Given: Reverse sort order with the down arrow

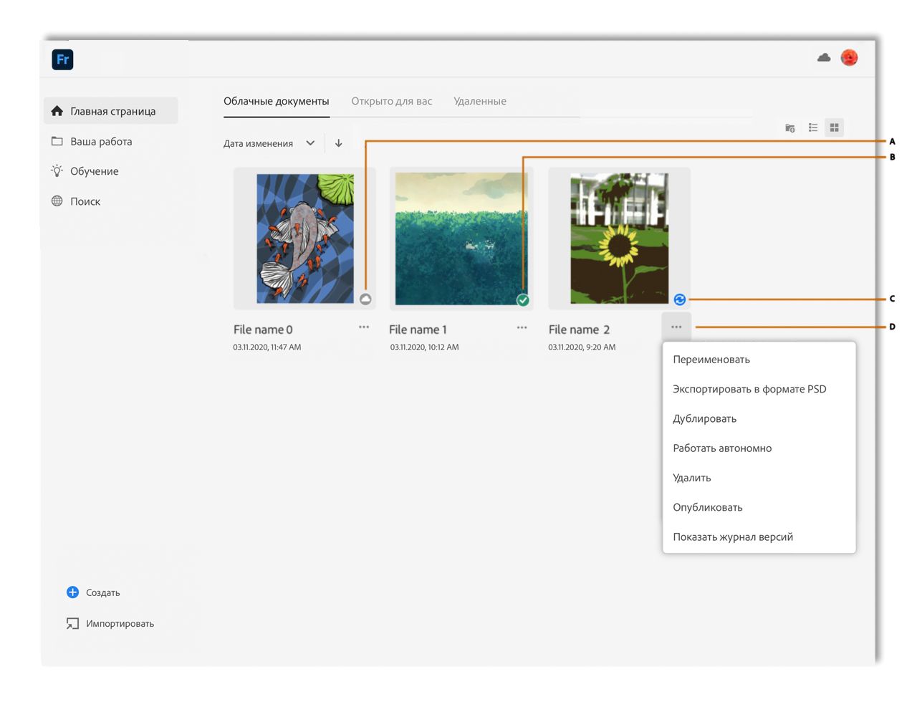Looking at the screenshot, I should coord(338,143).
